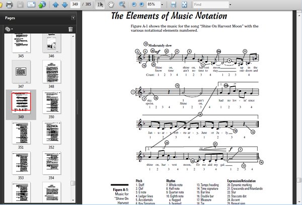Open page thumbnail 348
302x205 pixels.
coord(52,72)
